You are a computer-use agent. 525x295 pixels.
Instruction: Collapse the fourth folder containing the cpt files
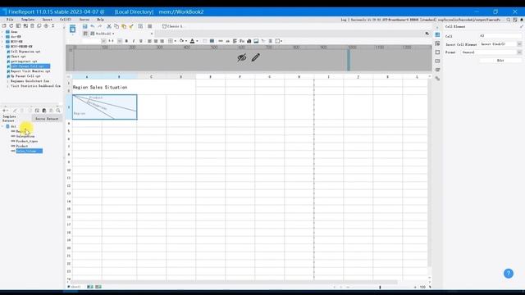click(x=2, y=47)
